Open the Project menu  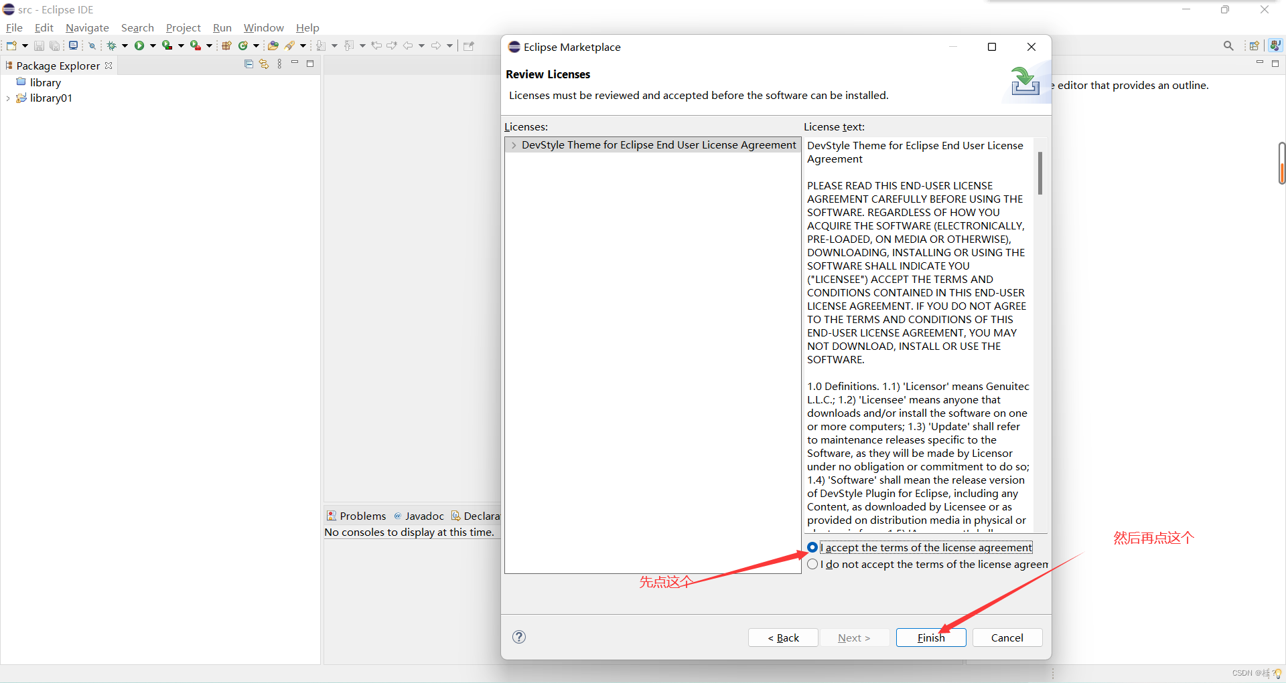(184, 27)
